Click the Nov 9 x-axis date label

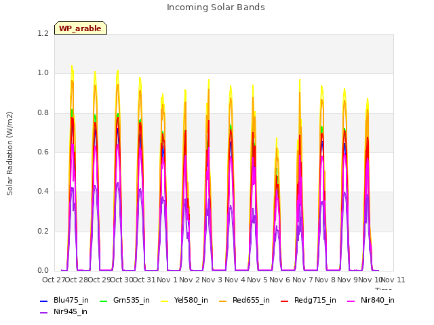click(x=348, y=280)
